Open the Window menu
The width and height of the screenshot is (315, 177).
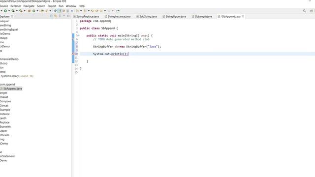[71, 6]
